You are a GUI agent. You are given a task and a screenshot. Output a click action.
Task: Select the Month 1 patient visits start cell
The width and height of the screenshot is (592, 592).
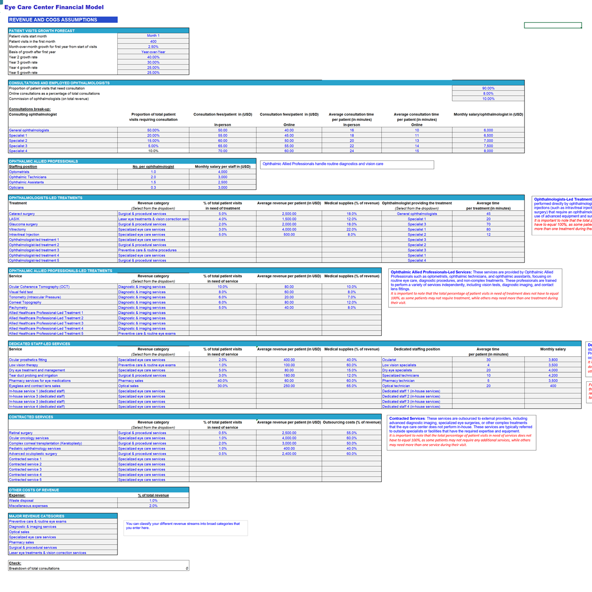click(153, 36)
